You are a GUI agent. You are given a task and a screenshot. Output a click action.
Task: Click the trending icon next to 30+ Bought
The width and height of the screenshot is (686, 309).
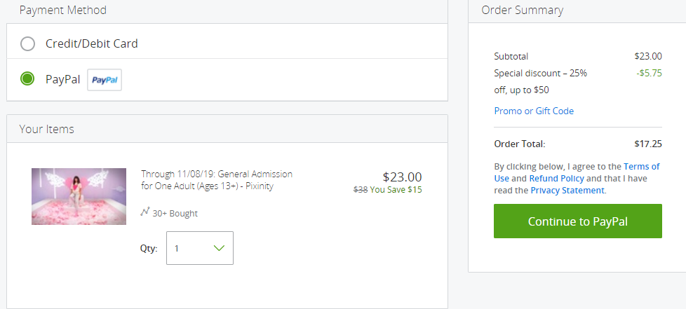point(145,212)
